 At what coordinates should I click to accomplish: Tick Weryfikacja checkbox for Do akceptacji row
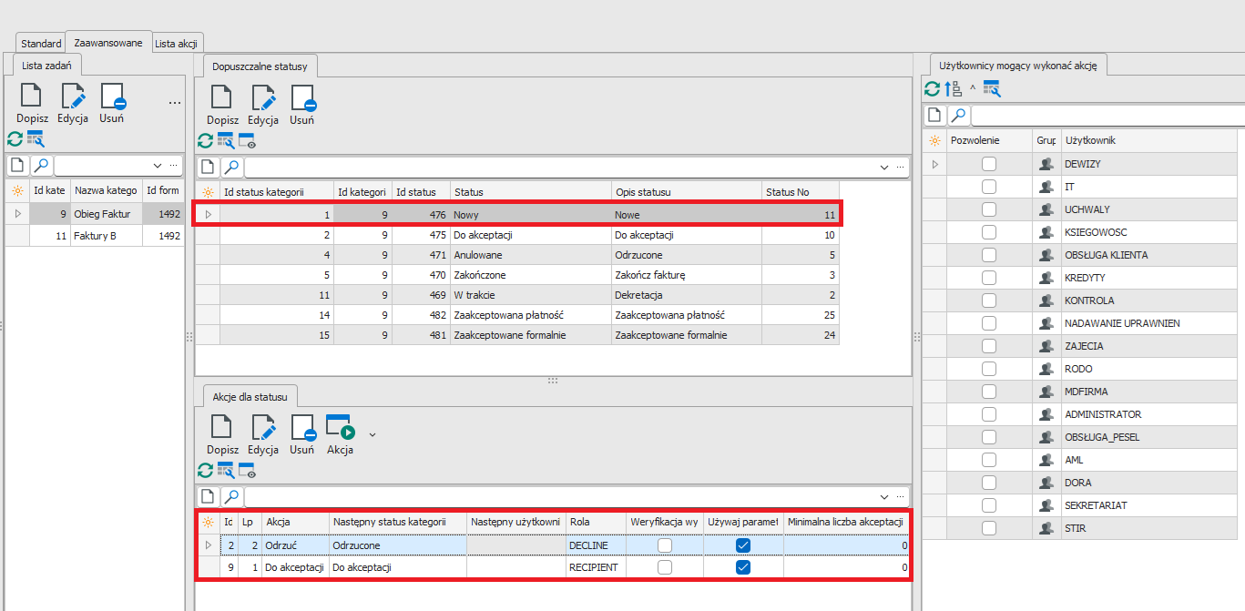665,567
